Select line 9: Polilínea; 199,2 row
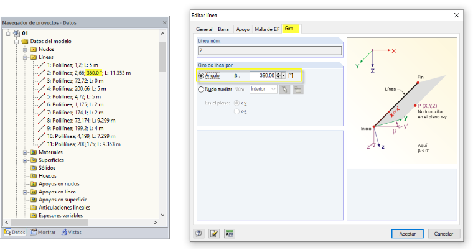Screen dimensions: 473x250 click(x=71, y=128)
